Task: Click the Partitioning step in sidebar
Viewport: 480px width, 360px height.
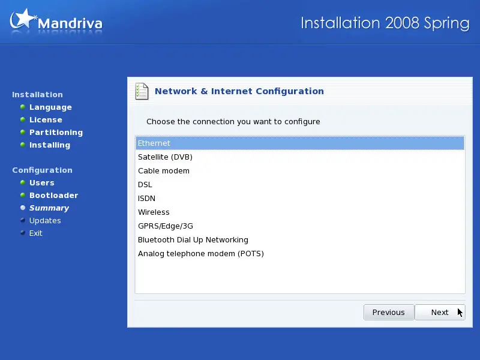Action: coord(56,132)
